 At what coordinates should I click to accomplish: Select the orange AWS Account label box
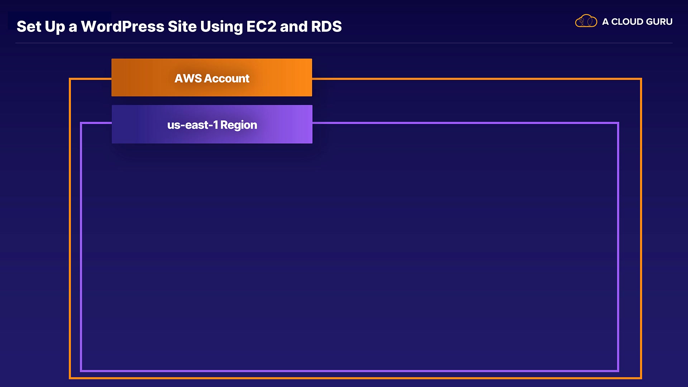tap(212, 78)
